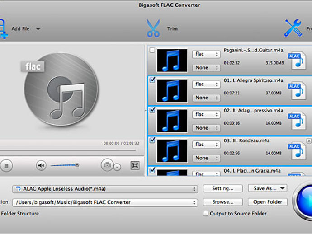
Task: Open Preferences via the wrench tools icon
Action: [293, 28]
